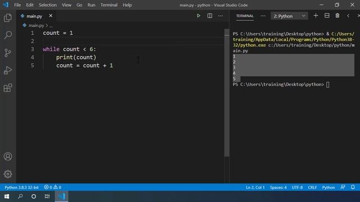Open notifications bell in status bar

click(x=353, y=187)
